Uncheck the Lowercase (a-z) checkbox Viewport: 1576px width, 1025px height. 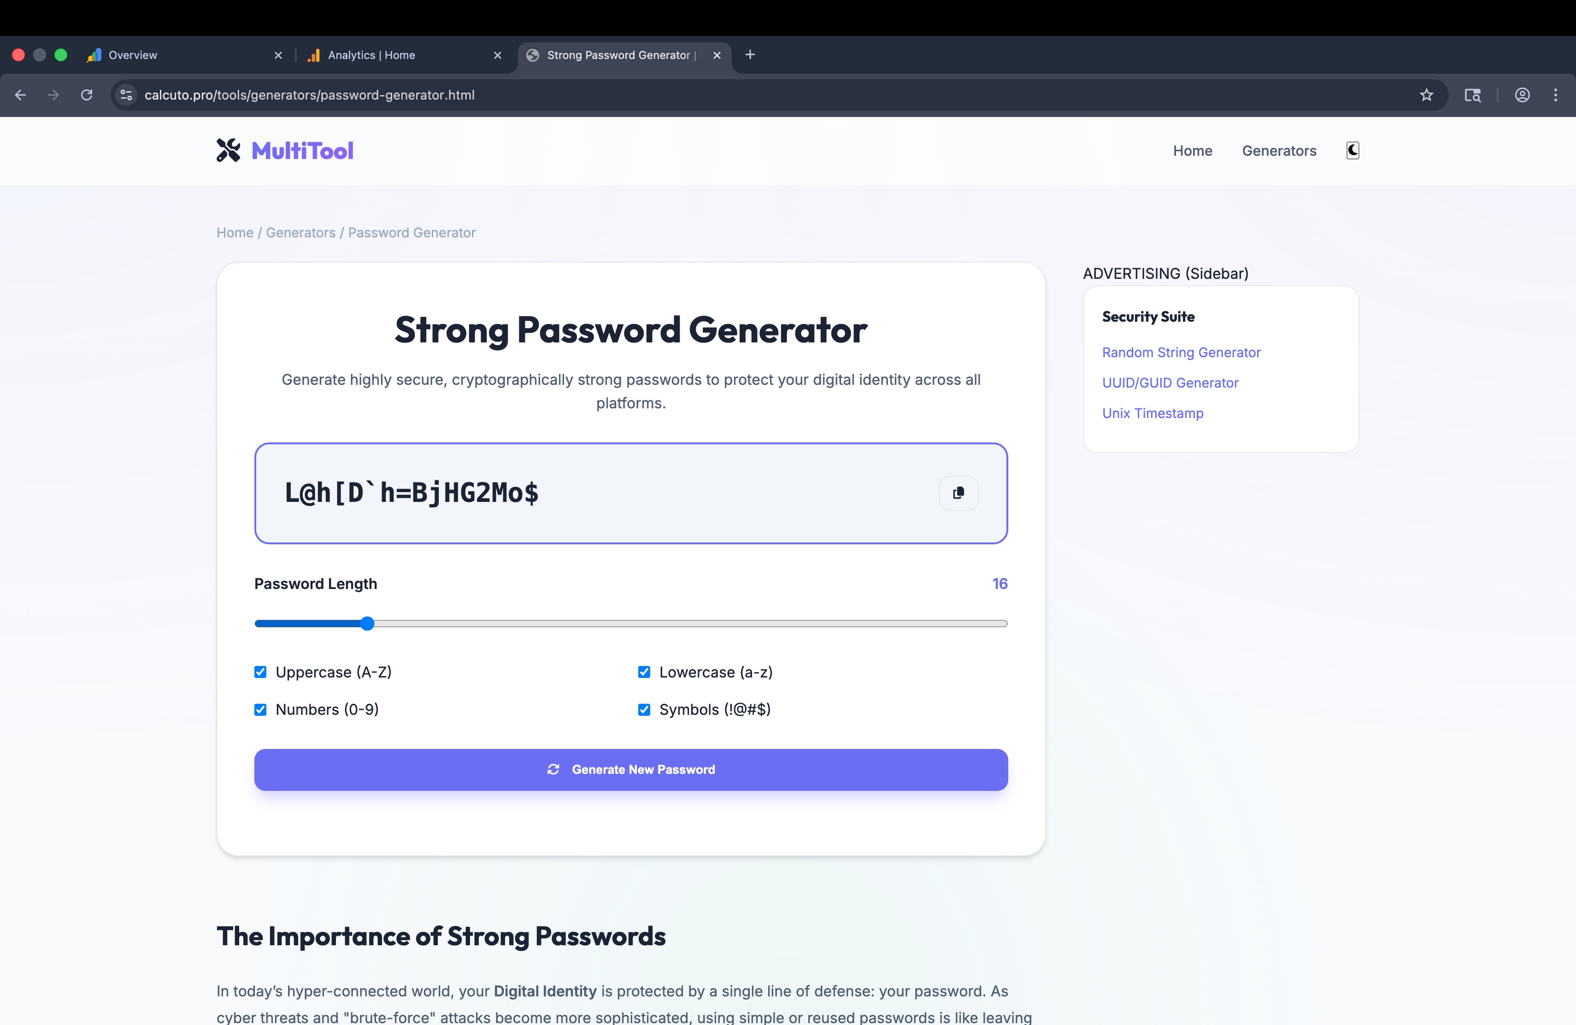(644, 672)
